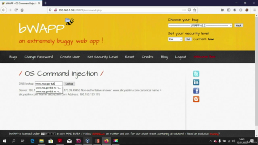Go back with the browser back arrow
The height and width of the screenshot is (145, 258).
4,10
